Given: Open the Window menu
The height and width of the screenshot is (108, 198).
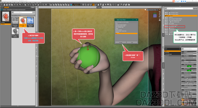Looking at the screenshot, I should [20, 3].
